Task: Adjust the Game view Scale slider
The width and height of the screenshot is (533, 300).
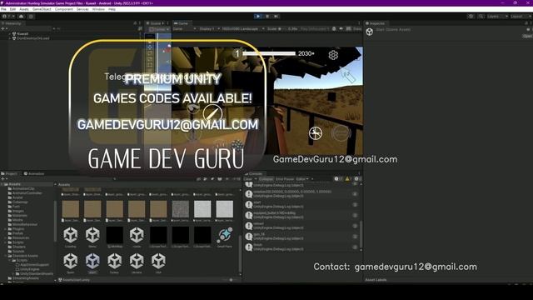Action: [282, 29]
